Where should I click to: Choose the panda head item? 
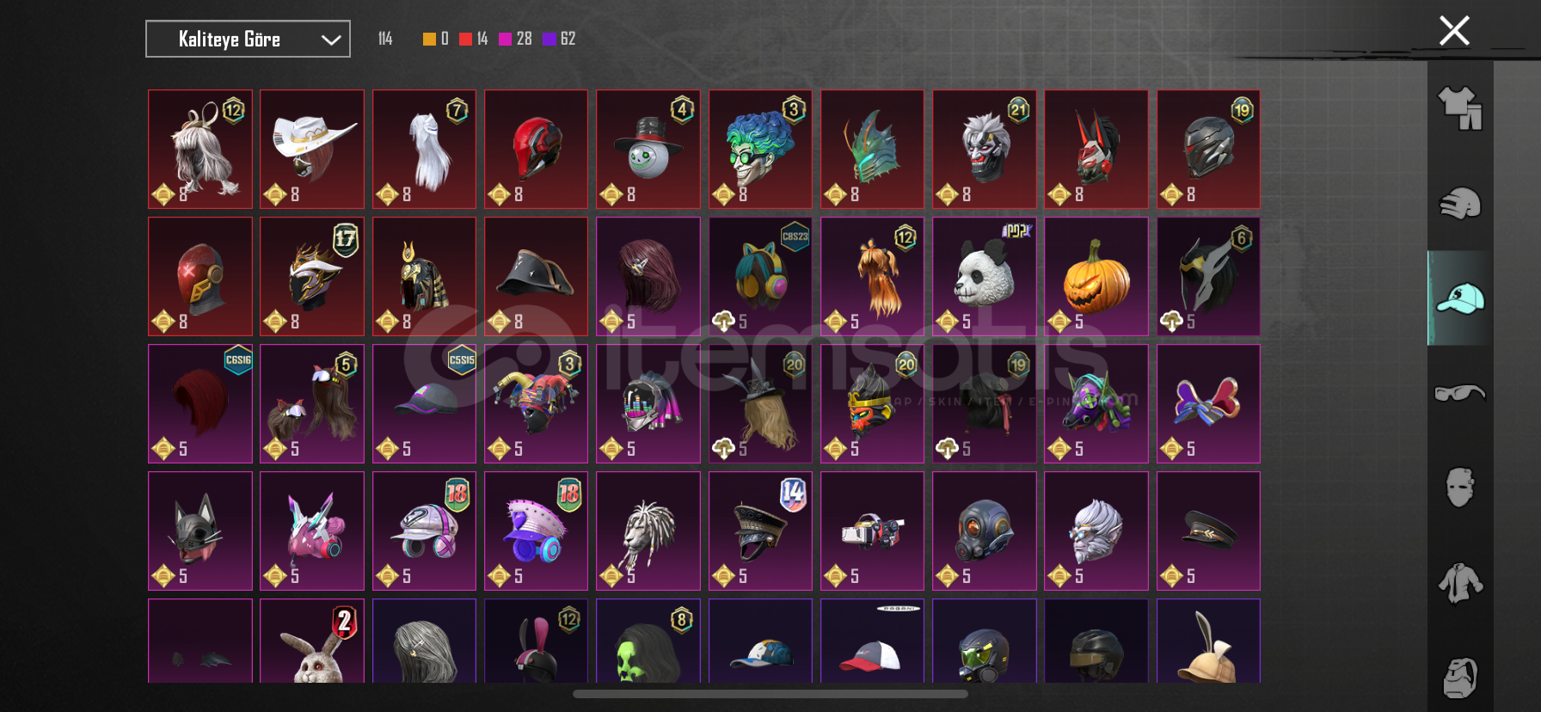point(985,276)
